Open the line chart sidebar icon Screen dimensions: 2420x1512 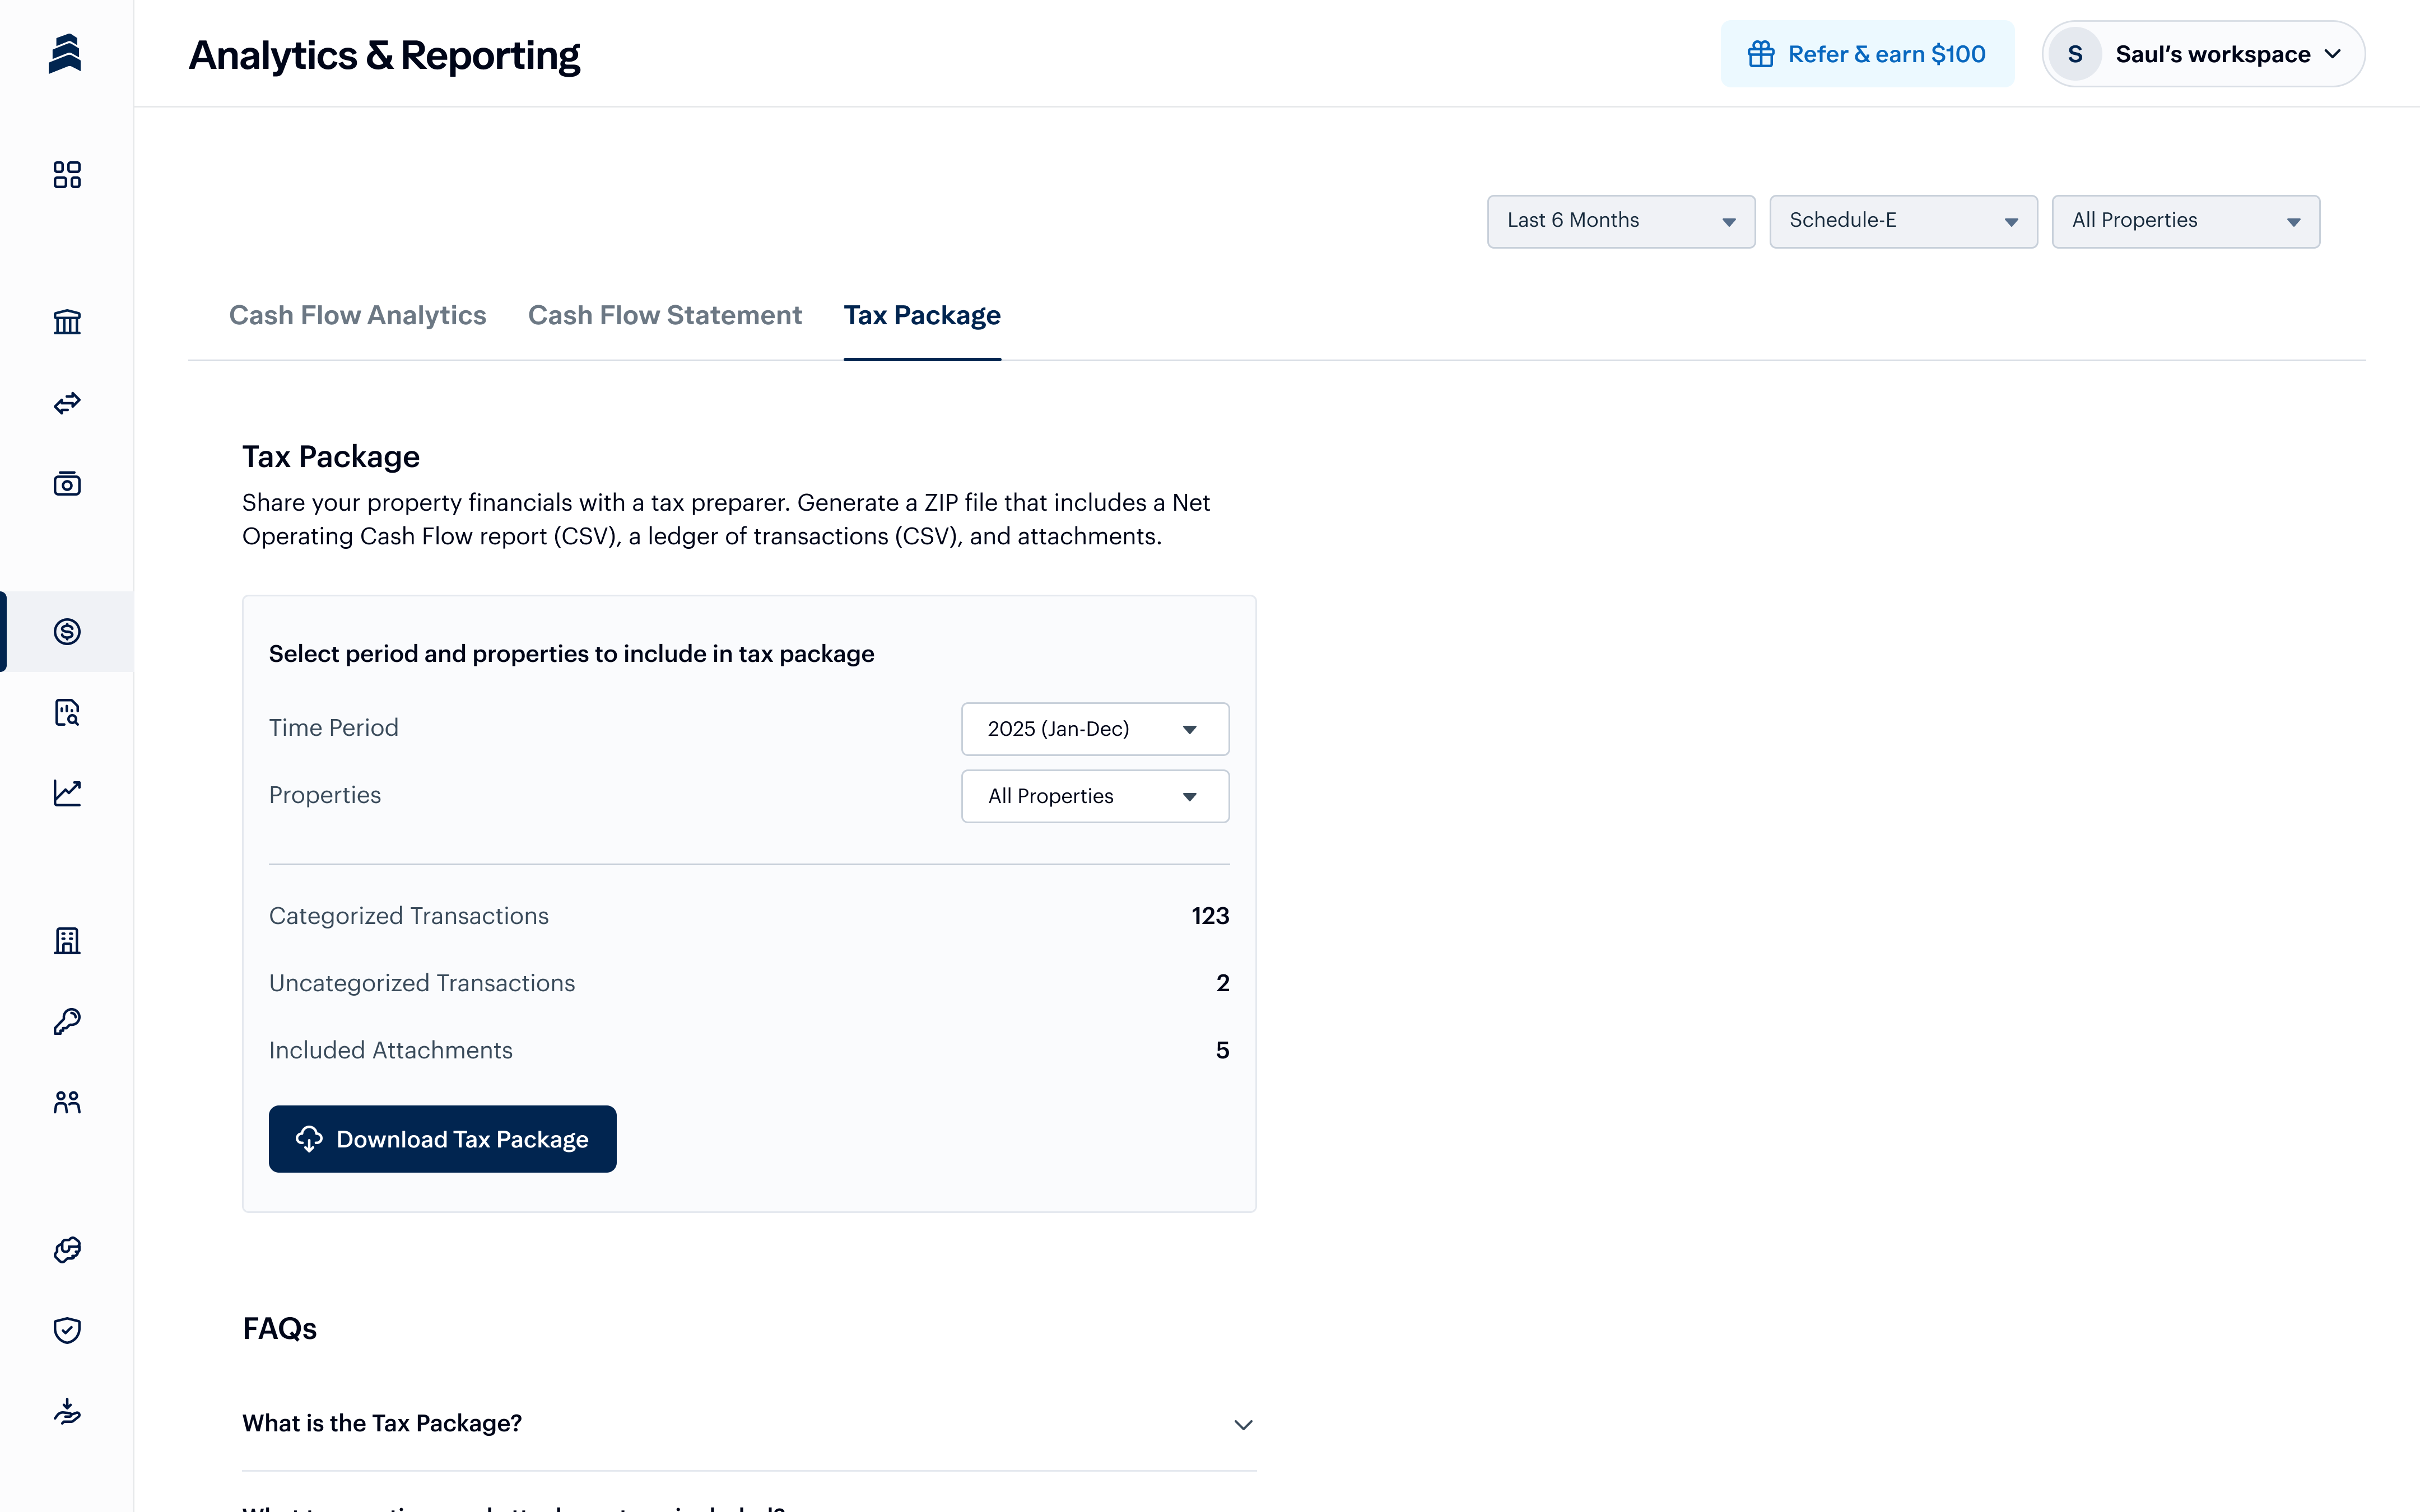[x=67, y=793]
